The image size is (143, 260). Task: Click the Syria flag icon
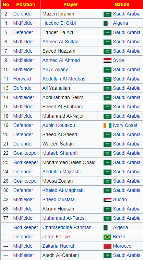click(107, 61)
